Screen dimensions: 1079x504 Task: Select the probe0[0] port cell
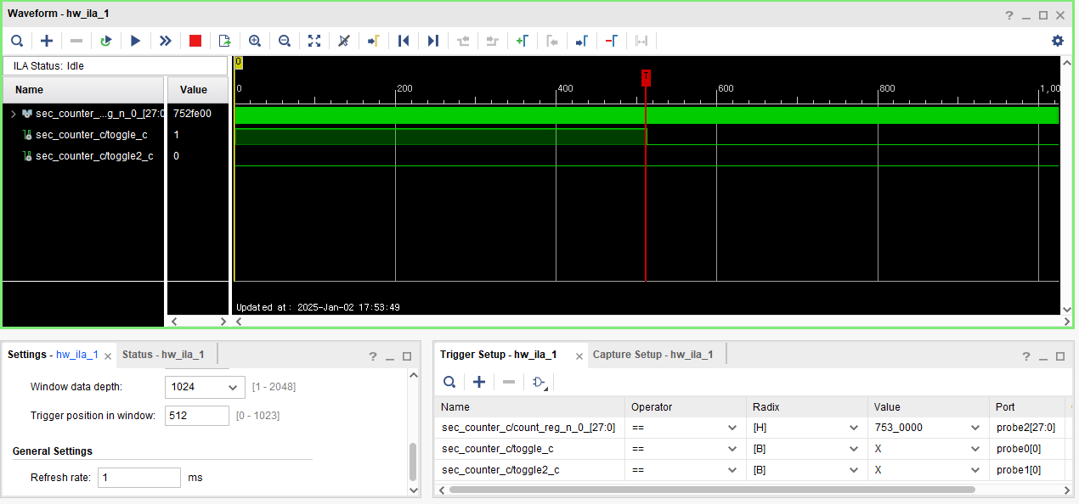click(1027, 449)
